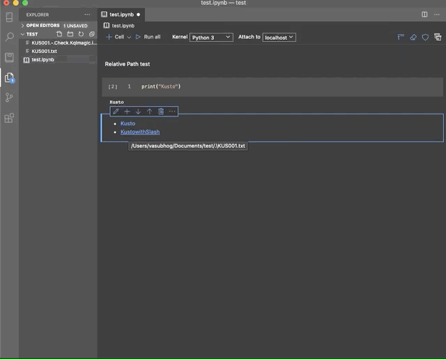This screenshot has height=359, width=446.
Task: Open Explorer more actions ellipsis
Action: point(87,15)
